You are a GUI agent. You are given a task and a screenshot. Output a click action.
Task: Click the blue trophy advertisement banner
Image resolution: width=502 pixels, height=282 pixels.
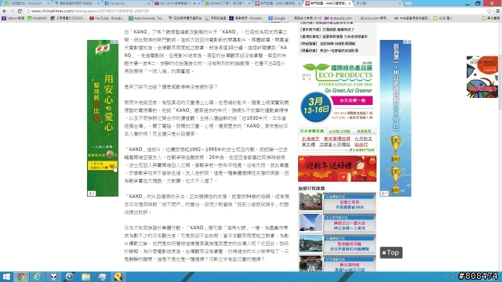(395, 118)
